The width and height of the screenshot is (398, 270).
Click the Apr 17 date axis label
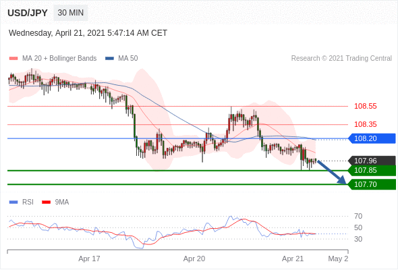tap(89, 259)
